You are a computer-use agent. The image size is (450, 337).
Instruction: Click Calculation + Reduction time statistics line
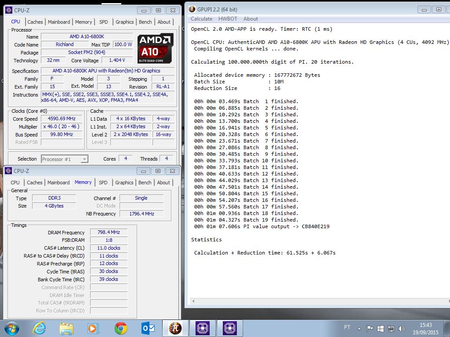(x=265, y=253)
